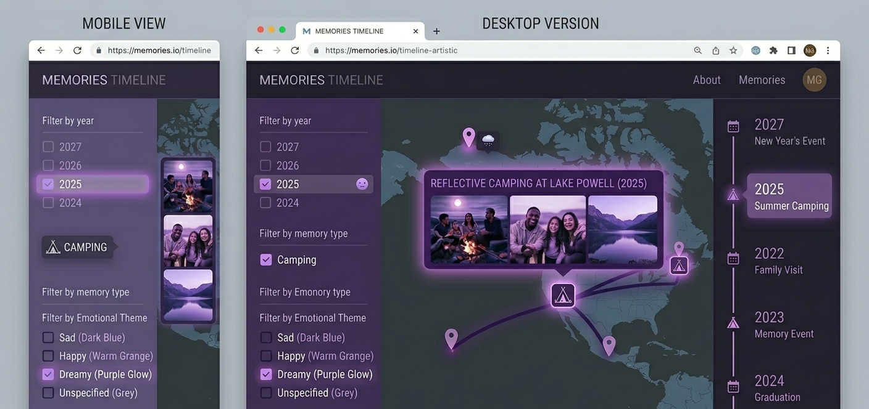Viewport: 869px width, 409px height.
Task: Open zoom magnifier in desktop address bar
Action: [x=698, y=51]
